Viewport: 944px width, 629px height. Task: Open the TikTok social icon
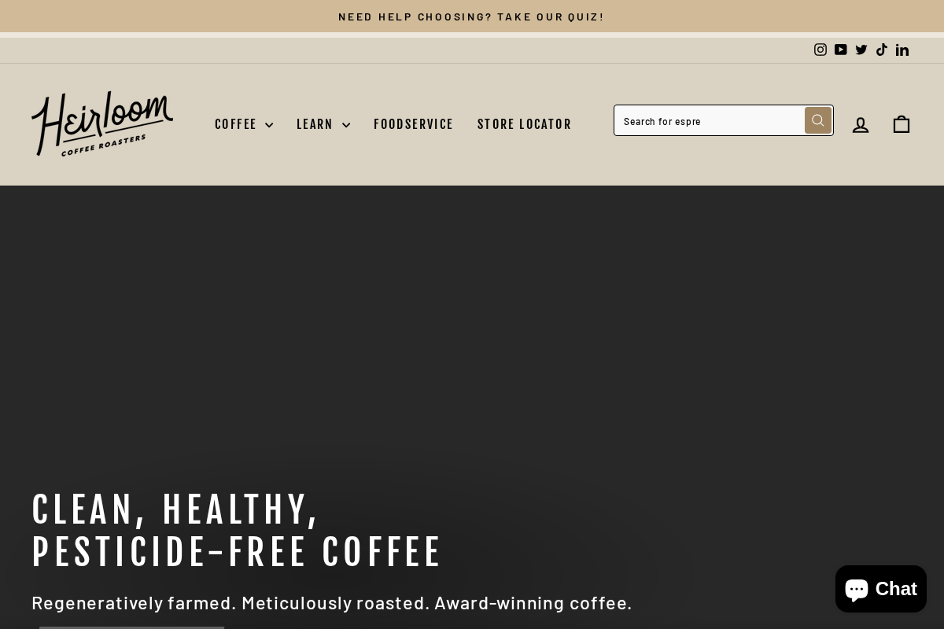pyautogui.click(x=882, y=50)
